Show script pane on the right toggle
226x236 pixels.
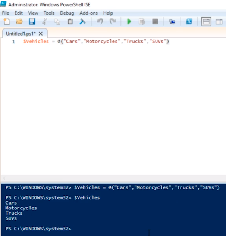tap(219, 22)
